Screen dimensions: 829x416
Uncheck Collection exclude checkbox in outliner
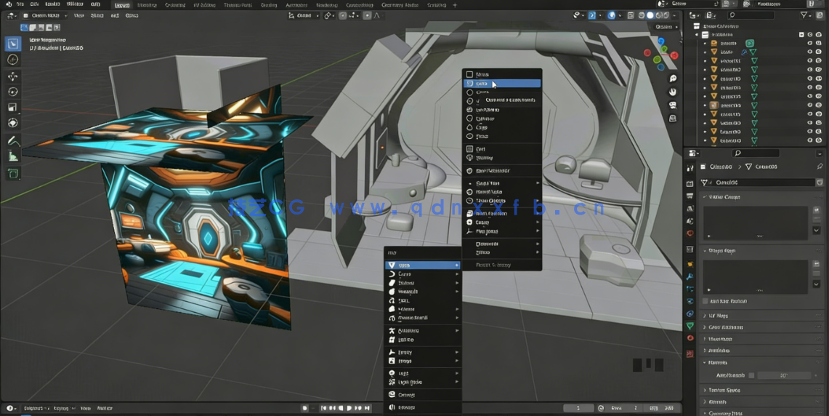pyautogui.click(x=801, y=34)
